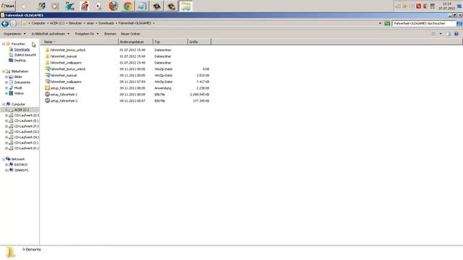Viewport: 463px width, 260px height.
Task: Open the Organisieren menu
Action: [x=14, y=34]
